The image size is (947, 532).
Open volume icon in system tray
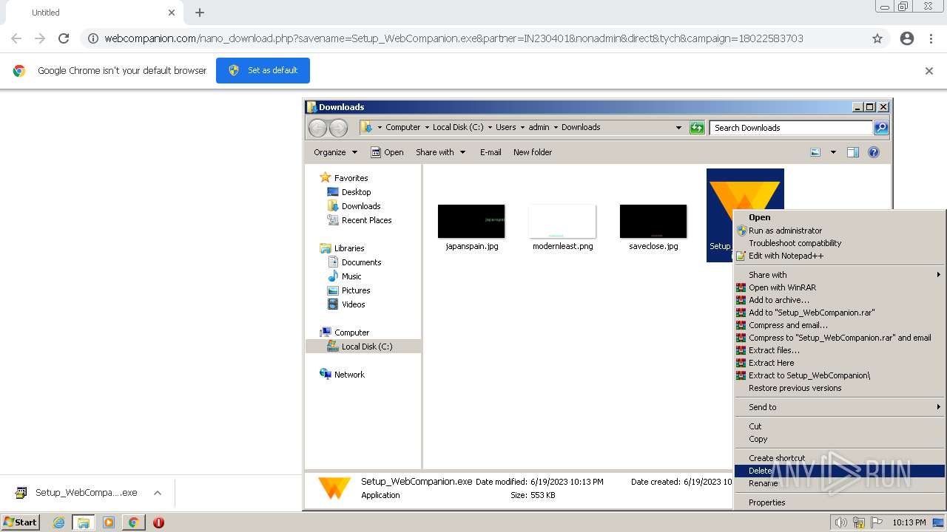(x=840, y=522)
